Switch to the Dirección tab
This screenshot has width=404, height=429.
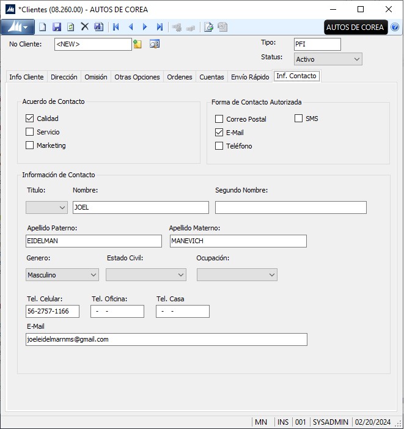(x=64, y=77)
